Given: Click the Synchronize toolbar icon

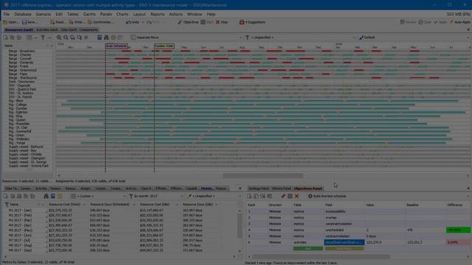Looking at the screenshot, I should (100, 22).
